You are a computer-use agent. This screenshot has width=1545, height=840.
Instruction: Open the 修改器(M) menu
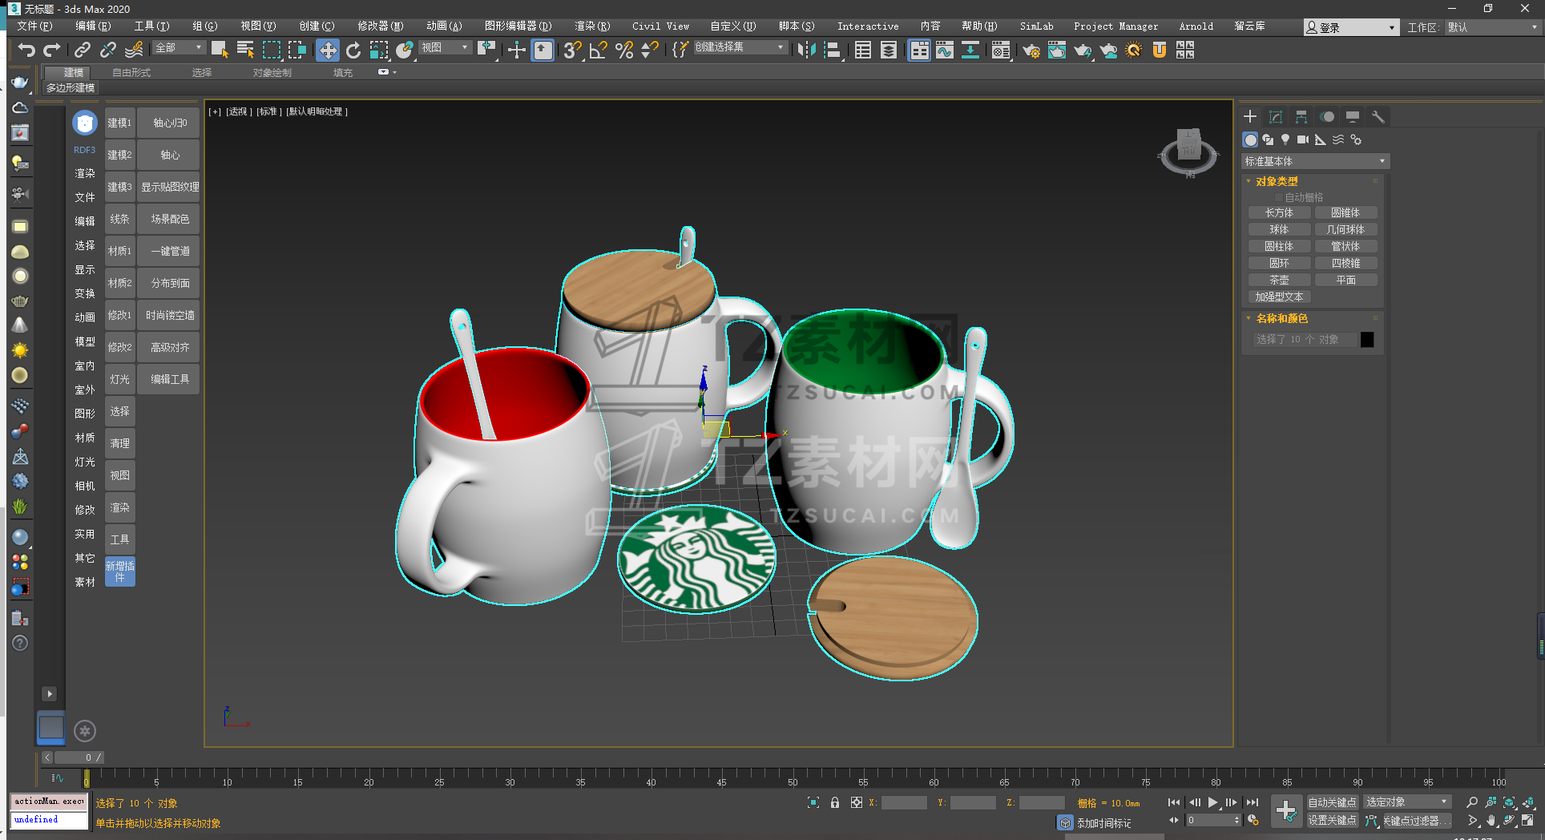[380, 26]
